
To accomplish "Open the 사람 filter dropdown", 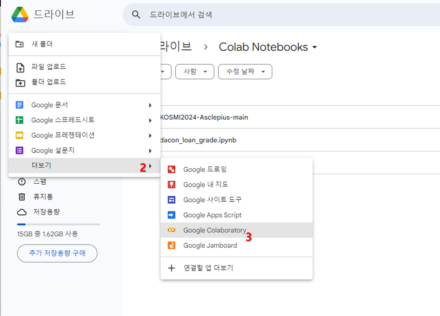I will [195, 72].
